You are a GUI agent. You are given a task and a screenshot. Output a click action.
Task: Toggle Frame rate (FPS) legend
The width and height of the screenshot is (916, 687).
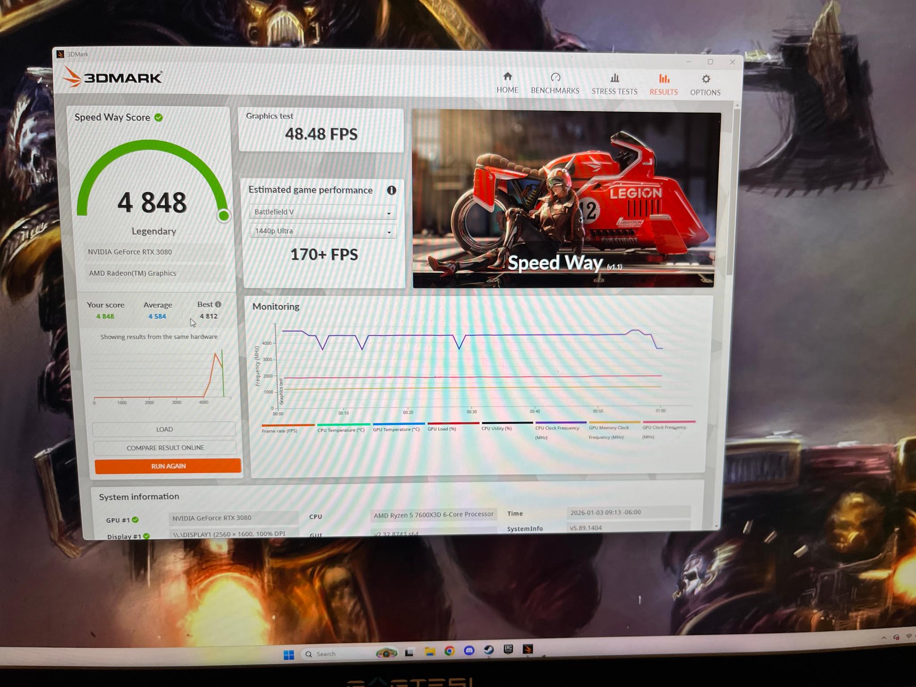(287, 428)
